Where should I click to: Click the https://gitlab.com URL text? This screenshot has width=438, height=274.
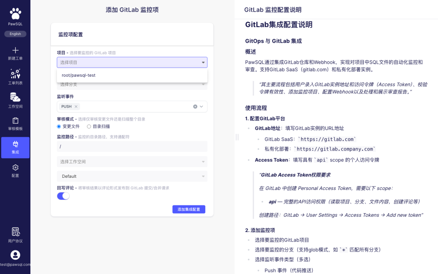tap(327, 139)
